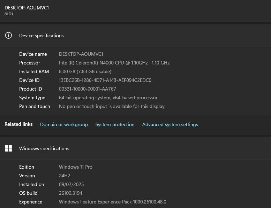Select Windows Feature Experience Pack value
Viewport: 271px width, 208px height.
tap(113, 202)
